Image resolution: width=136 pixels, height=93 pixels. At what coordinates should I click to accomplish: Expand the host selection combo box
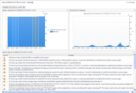pos(24,7)
